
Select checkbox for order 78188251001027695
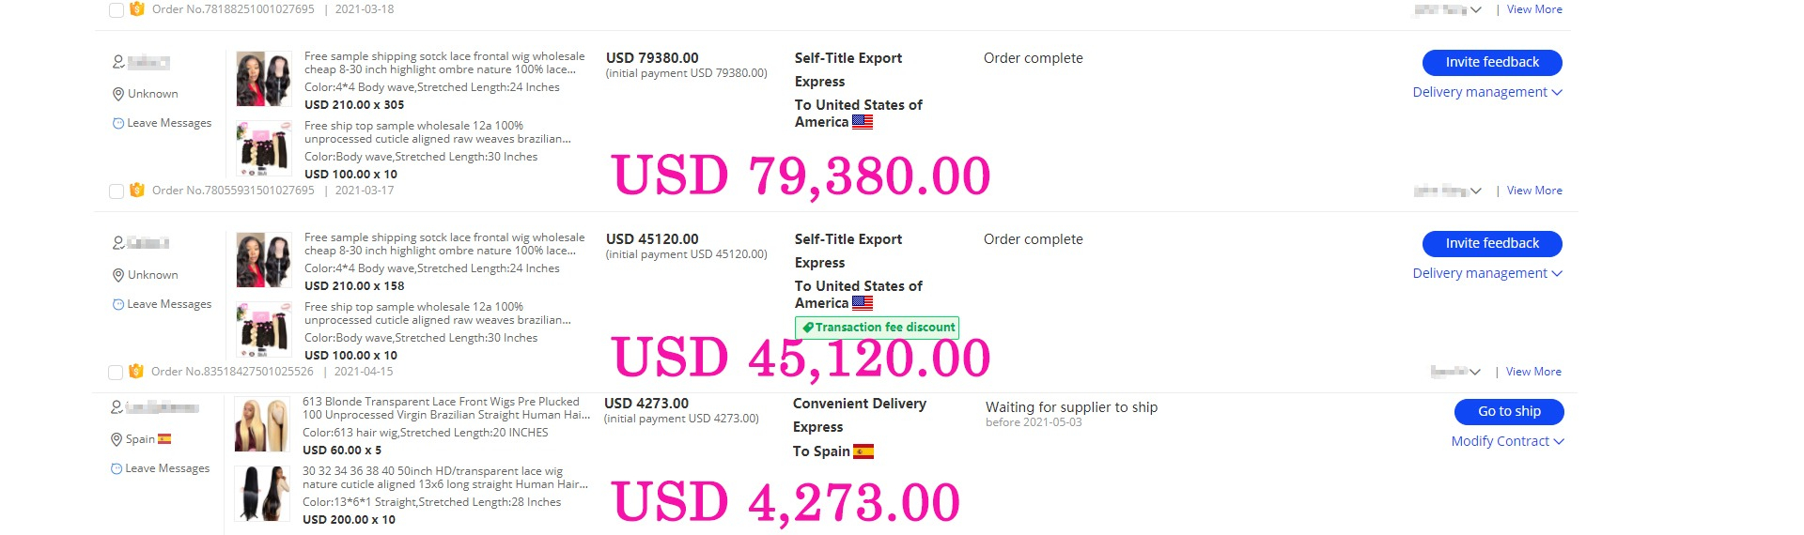[117, 10]
